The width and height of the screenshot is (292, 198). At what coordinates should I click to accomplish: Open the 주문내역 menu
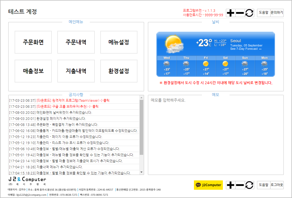pyautogui.click(x=76, y=42)
